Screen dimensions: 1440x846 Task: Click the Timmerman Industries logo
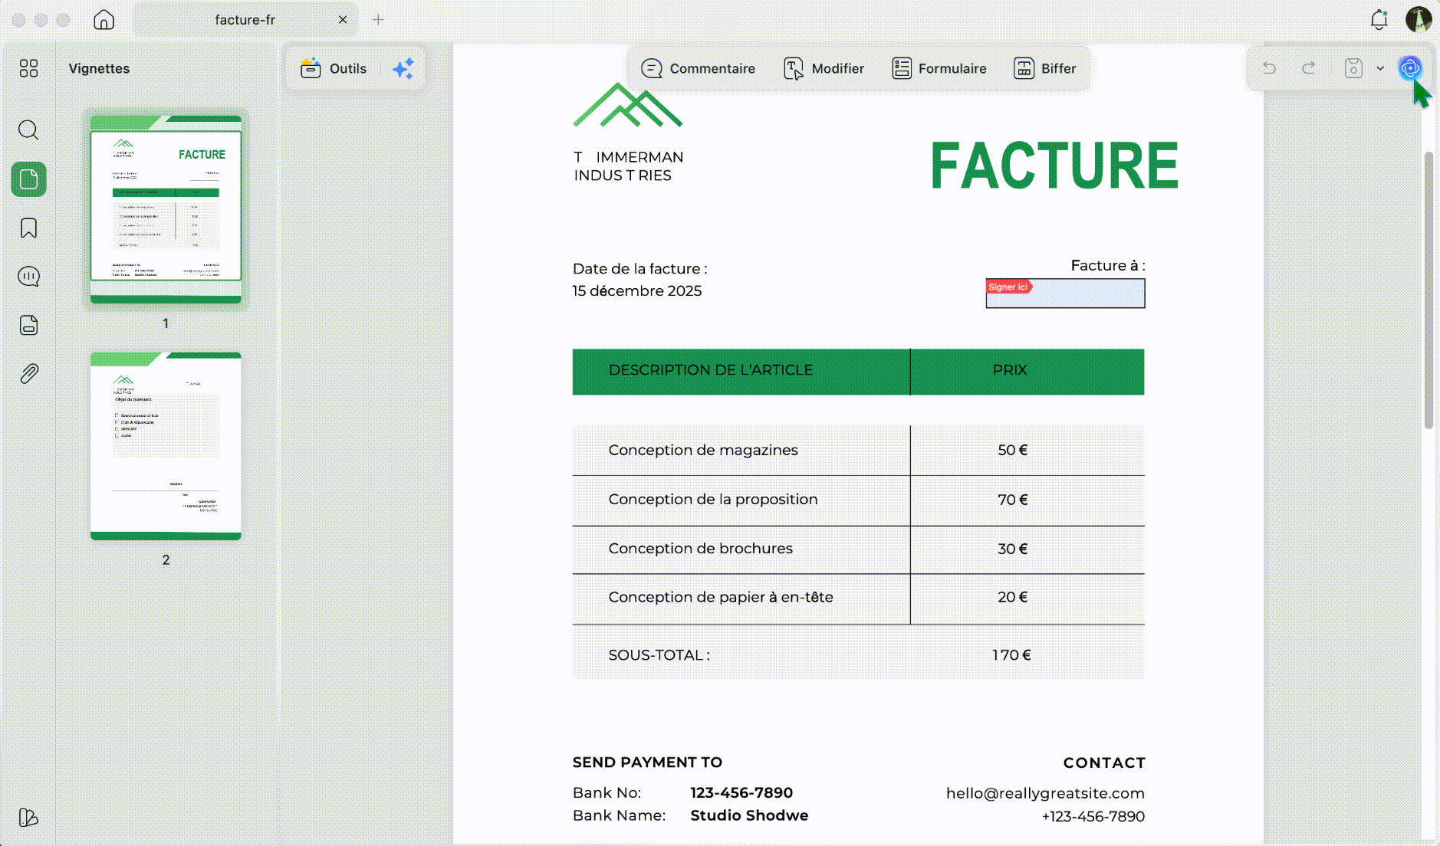pos(628,133)
